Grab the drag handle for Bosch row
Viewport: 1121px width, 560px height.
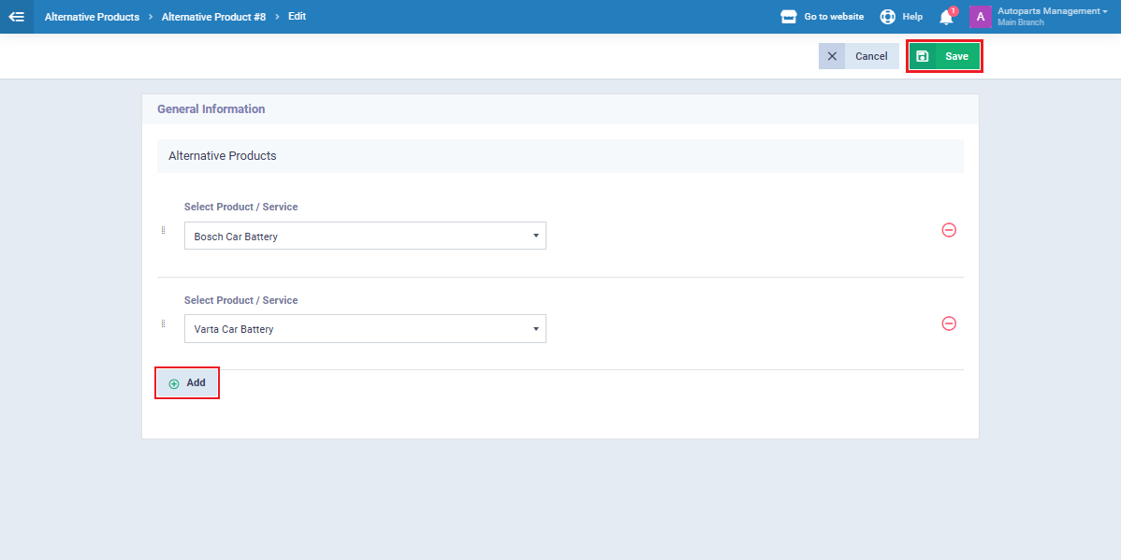click(x=163, y=230)
